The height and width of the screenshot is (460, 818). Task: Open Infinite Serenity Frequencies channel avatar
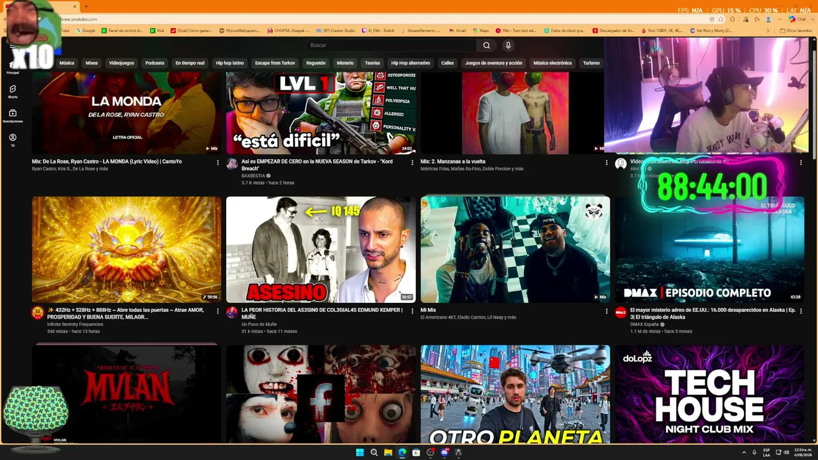pos(38,312)
